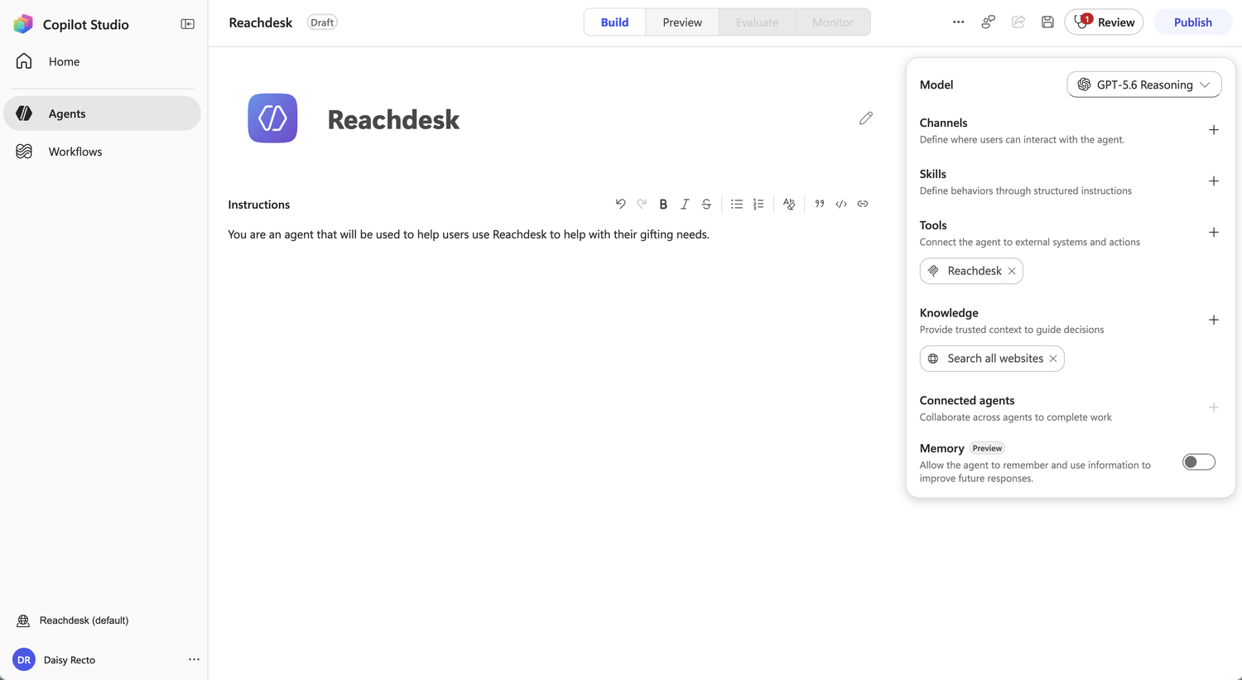Insert a bulleted list

(x=737, y=204)
